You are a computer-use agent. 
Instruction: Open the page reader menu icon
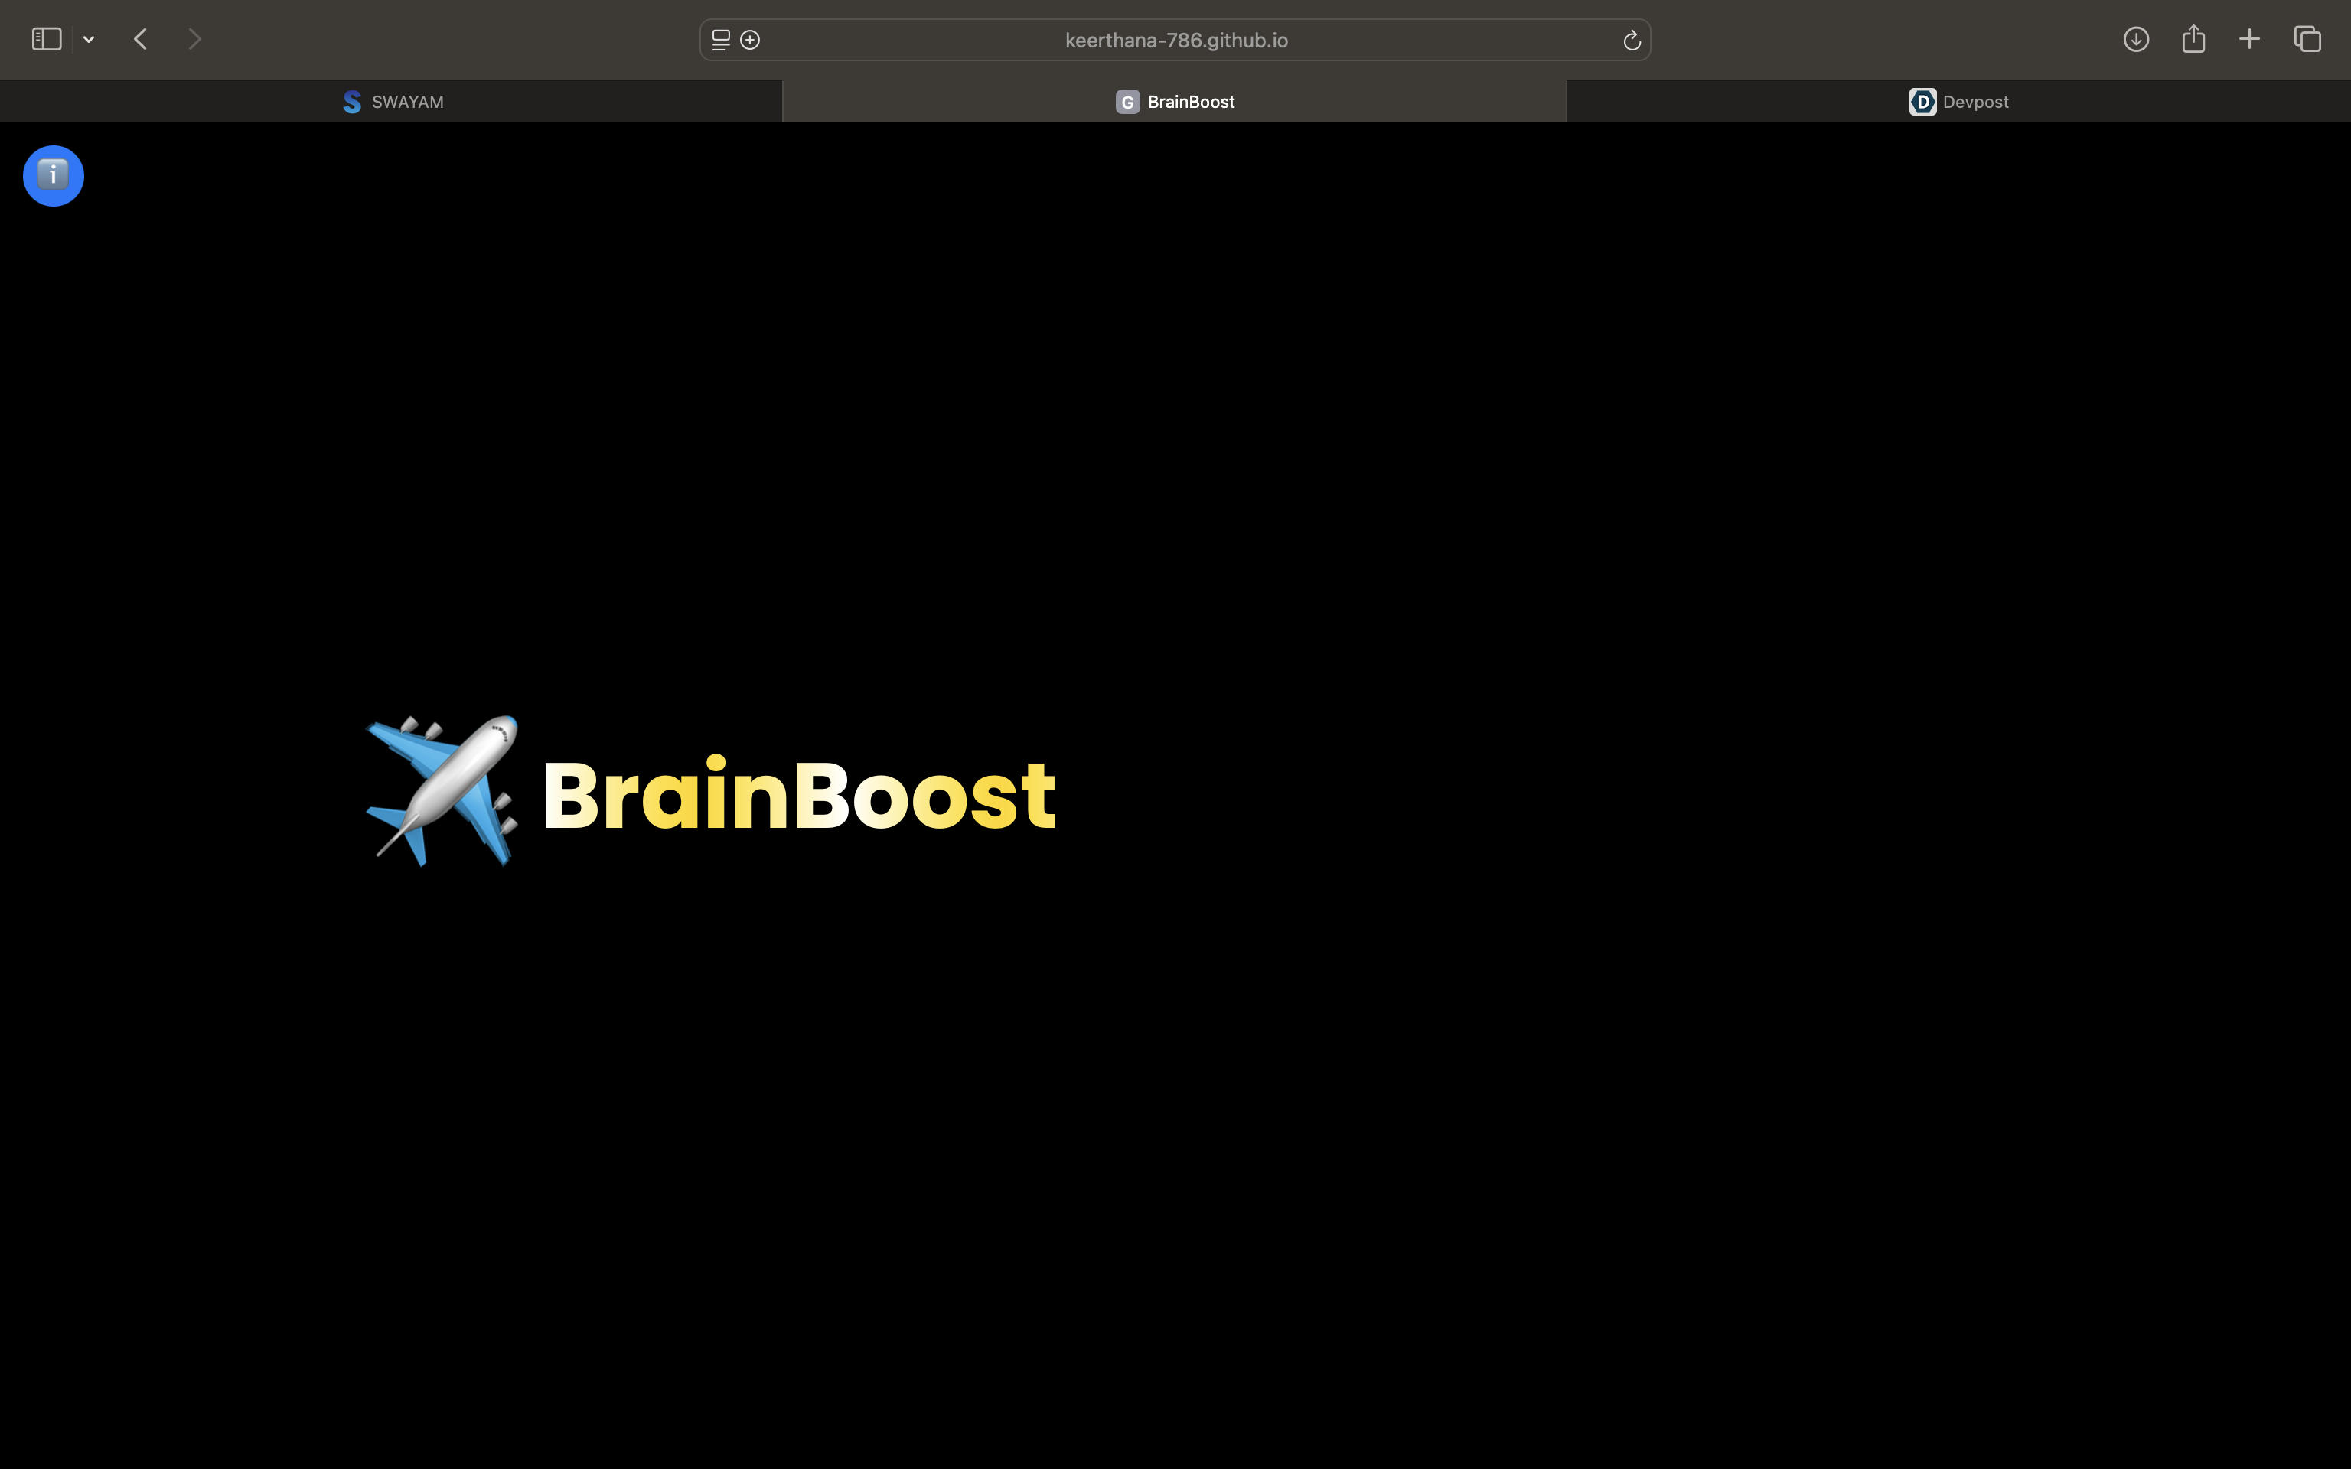point(721,40)
